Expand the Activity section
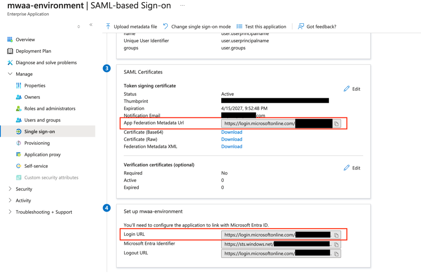Image resolution: width=421 pixels, height=273 pixels. 10,200
